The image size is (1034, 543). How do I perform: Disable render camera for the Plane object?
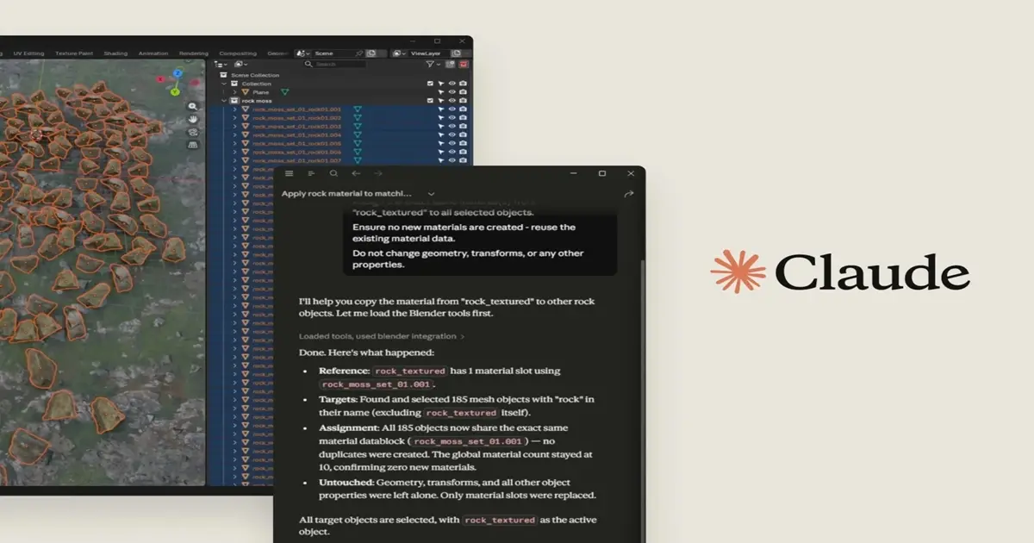[x=463, y=92]
